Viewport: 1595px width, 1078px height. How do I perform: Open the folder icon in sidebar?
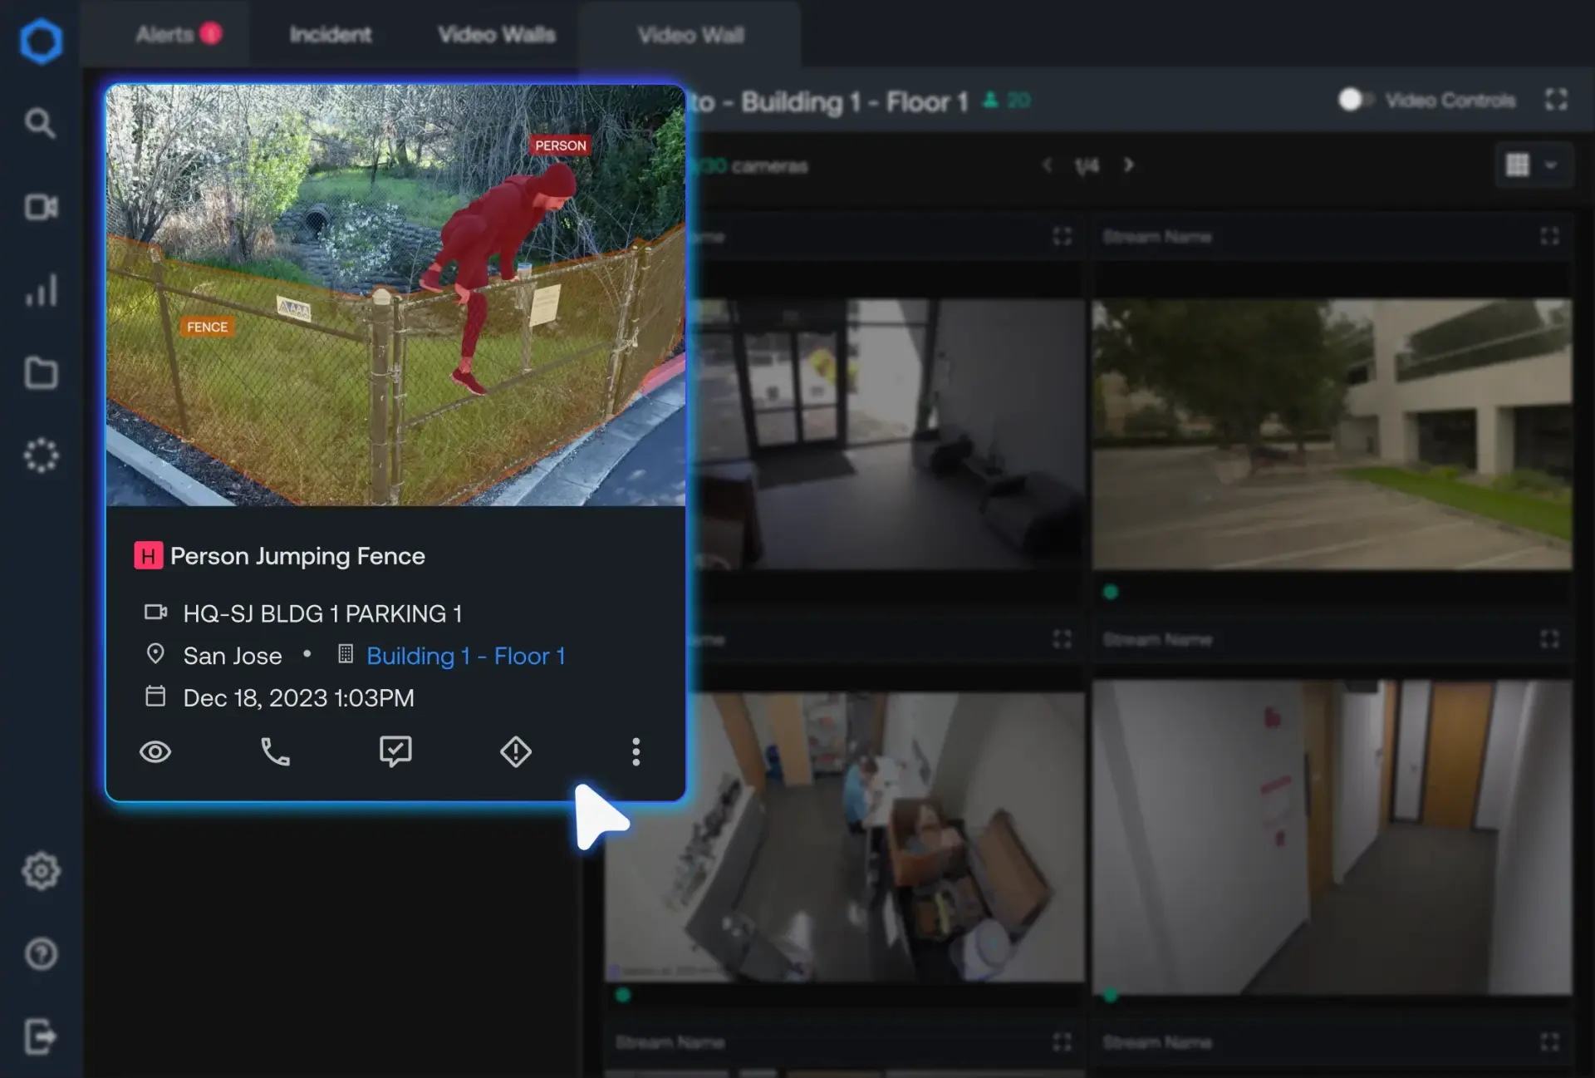click(41, 373)
